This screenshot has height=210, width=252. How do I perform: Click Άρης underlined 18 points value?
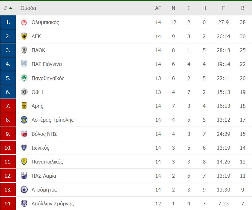pos(243,106)
